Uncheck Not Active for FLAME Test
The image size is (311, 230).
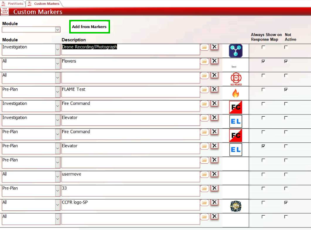[286, 89]
